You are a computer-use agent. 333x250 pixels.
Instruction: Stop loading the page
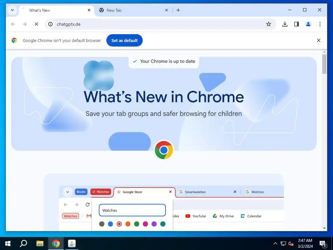tap(36, 24)
